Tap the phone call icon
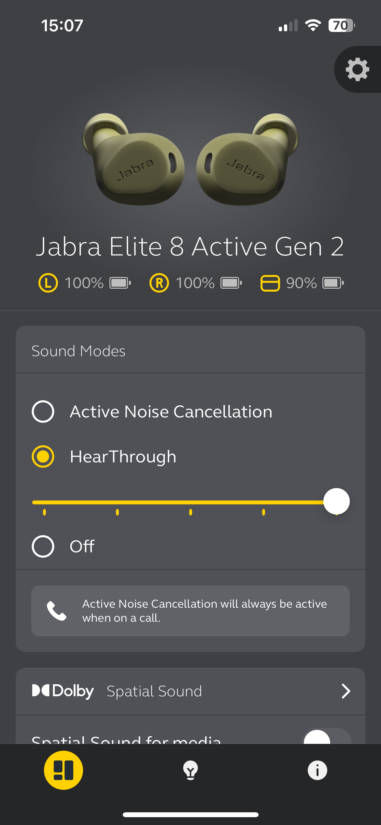The height and width of the screenshot is (825, 381). pos(57,611)
